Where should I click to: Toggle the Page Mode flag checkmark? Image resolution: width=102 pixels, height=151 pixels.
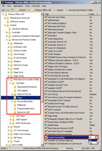pos(46,116)
